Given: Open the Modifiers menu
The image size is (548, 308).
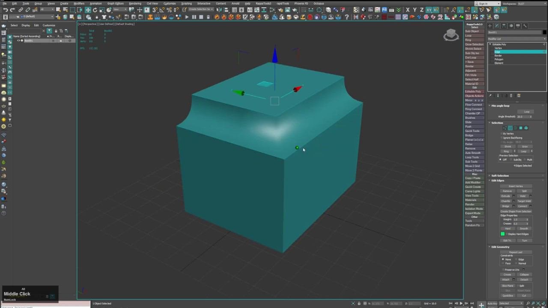Looking at the screenshot, I should coord(79,3).
